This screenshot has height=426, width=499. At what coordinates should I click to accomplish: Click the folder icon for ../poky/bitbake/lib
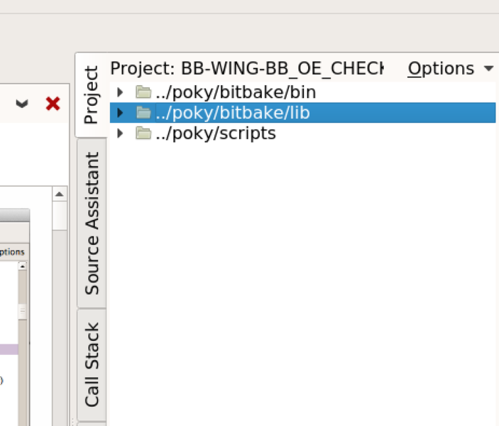[x=143, y=113]
